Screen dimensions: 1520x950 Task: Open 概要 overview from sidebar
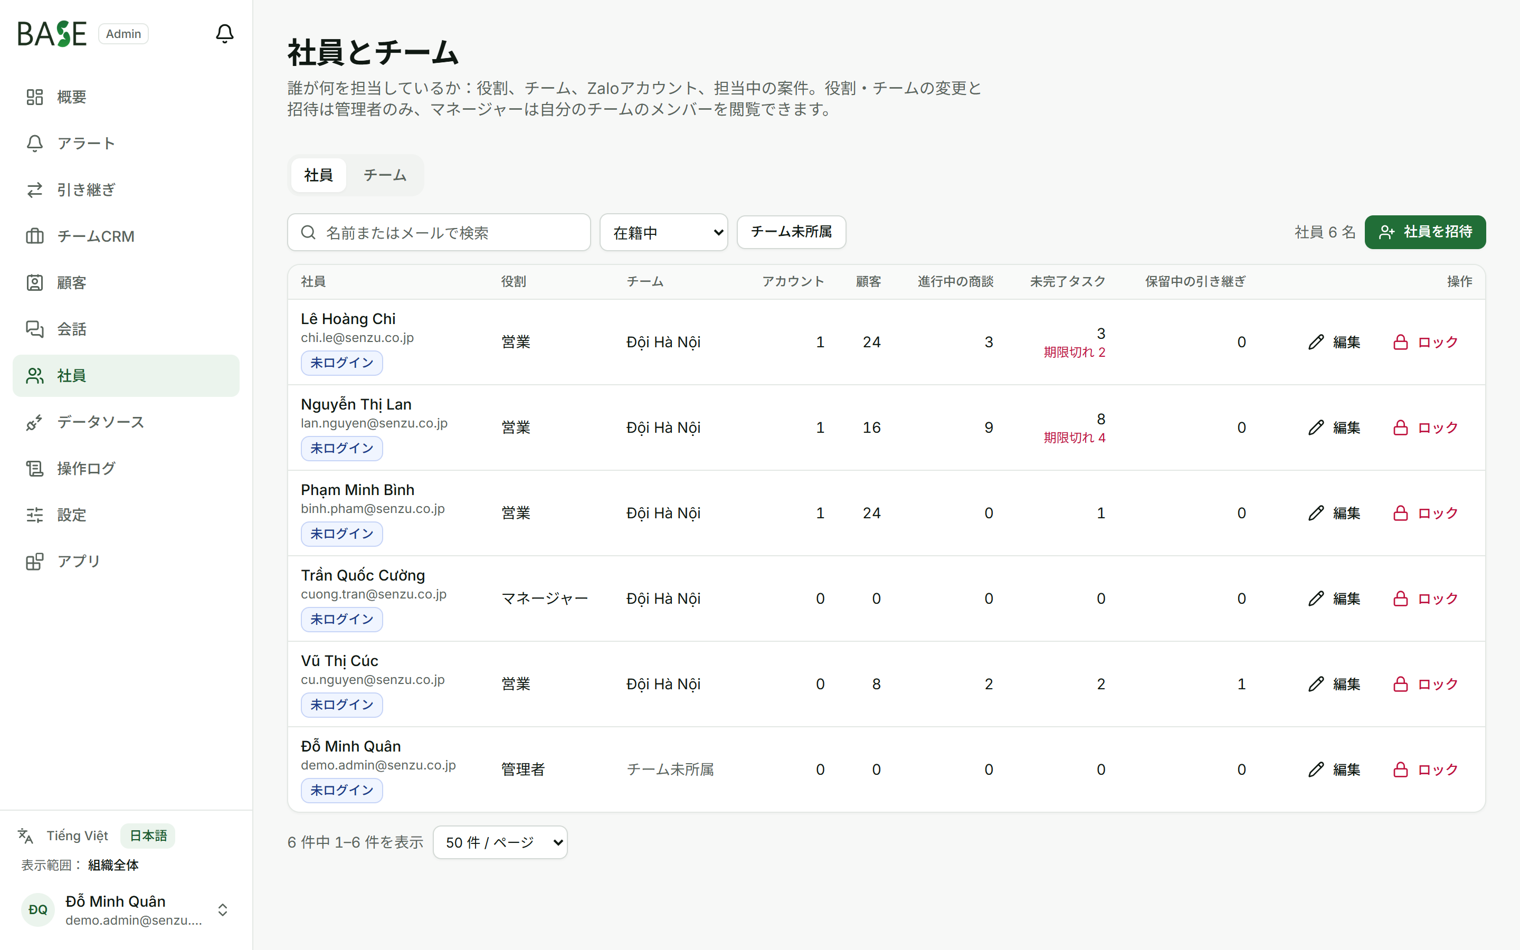coord(126,97)
